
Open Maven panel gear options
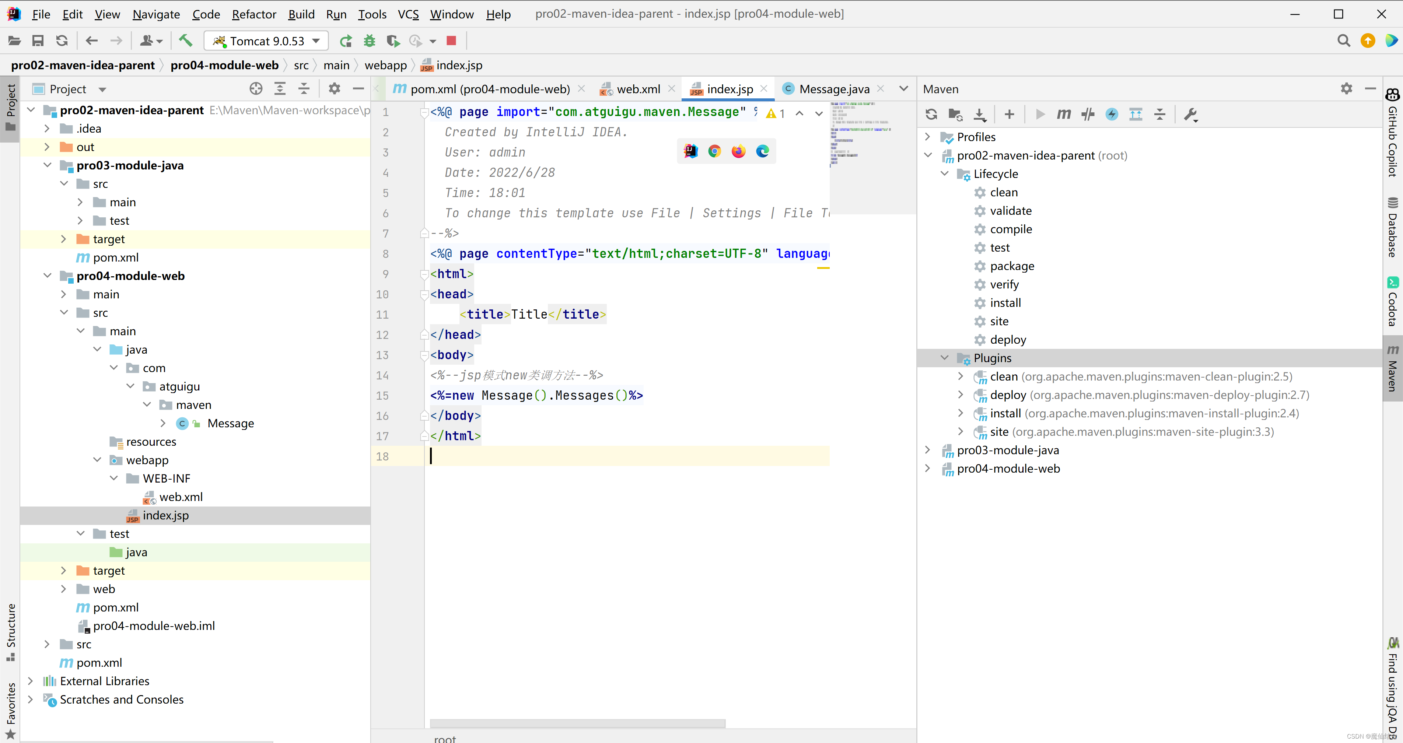1346,89
